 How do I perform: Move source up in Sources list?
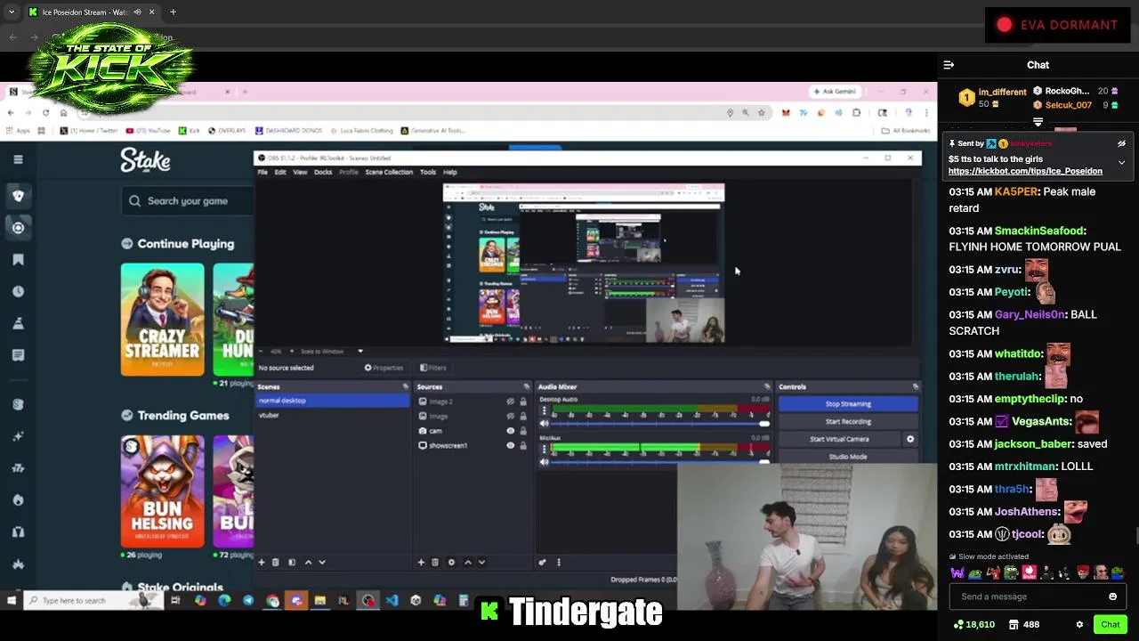click(x=468, y=562)
